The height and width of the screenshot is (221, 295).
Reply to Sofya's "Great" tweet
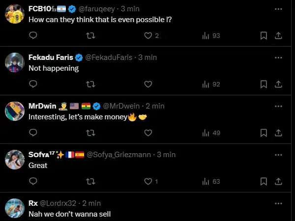(x=33, y=181)
